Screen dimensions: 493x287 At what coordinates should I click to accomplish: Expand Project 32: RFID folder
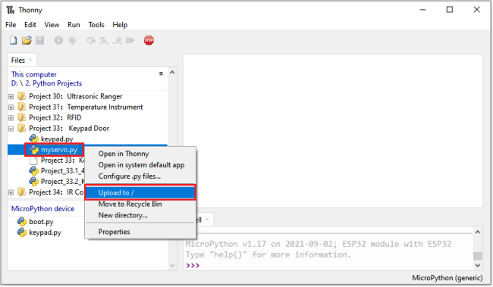(11, 117)
